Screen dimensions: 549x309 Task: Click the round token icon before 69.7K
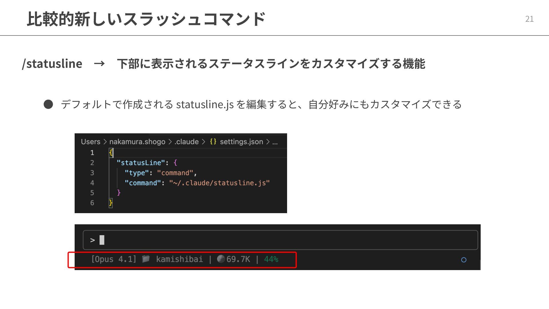click(221, 259)
